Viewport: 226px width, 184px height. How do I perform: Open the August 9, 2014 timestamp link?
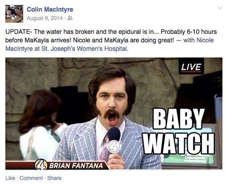(45, 18)
